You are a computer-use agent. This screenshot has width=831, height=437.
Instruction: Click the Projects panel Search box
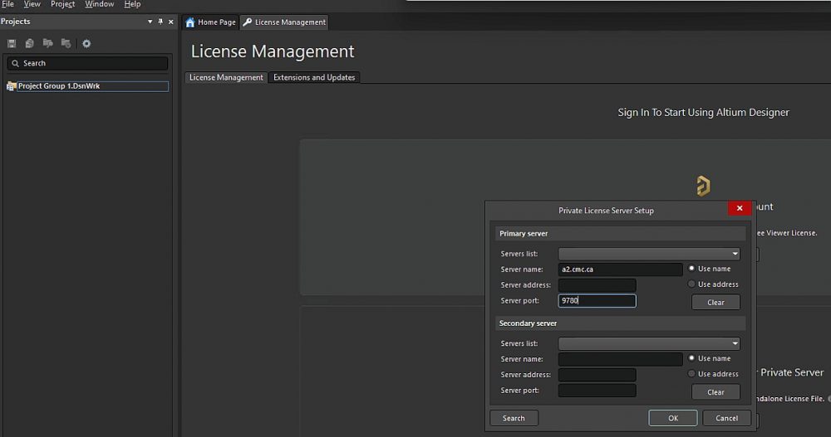87,63
